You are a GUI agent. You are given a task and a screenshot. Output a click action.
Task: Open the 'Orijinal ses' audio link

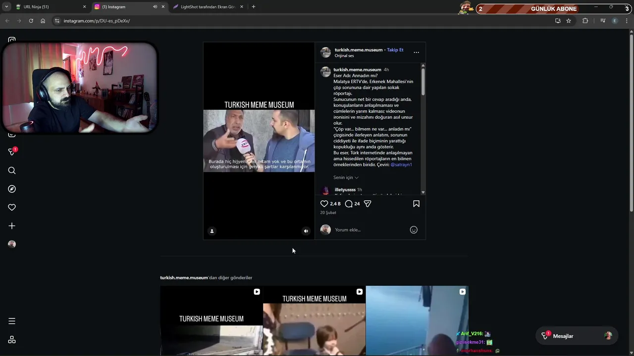[344, 56]
